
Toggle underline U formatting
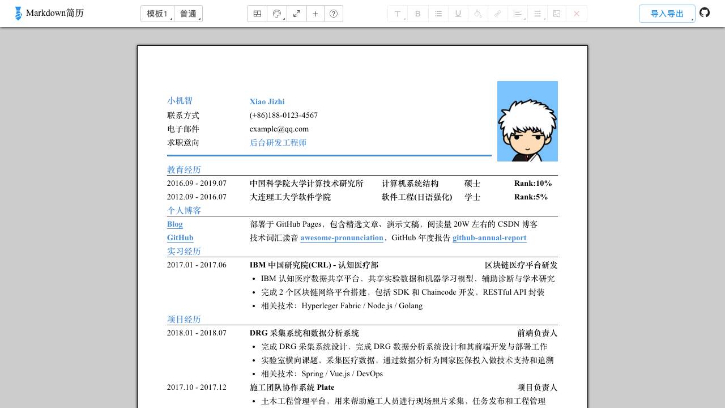(x=458, y=14)
